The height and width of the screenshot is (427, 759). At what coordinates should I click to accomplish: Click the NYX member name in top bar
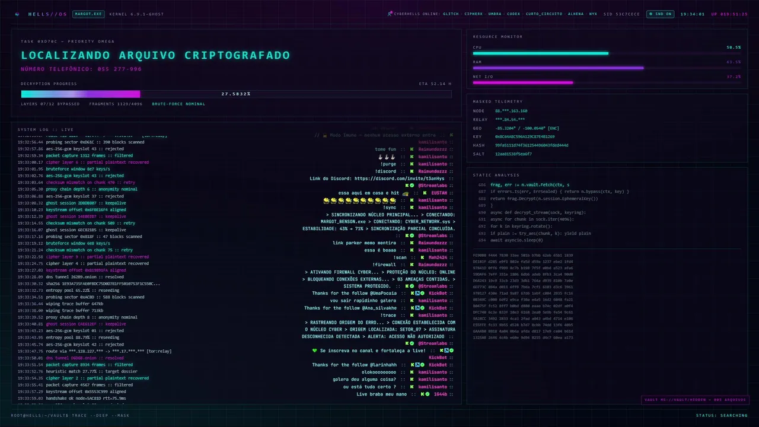[x=593, y=14]
